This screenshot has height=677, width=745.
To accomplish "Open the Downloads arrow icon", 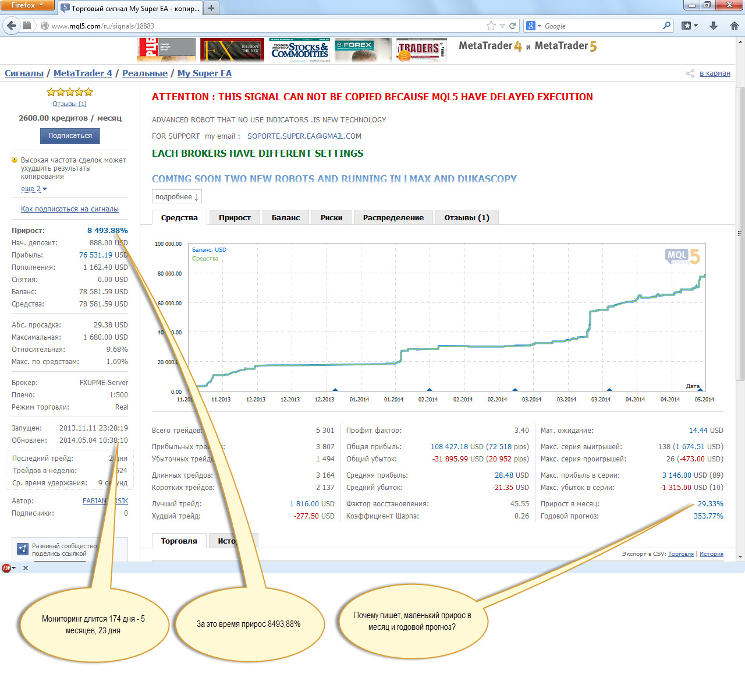I will point(714,26).
